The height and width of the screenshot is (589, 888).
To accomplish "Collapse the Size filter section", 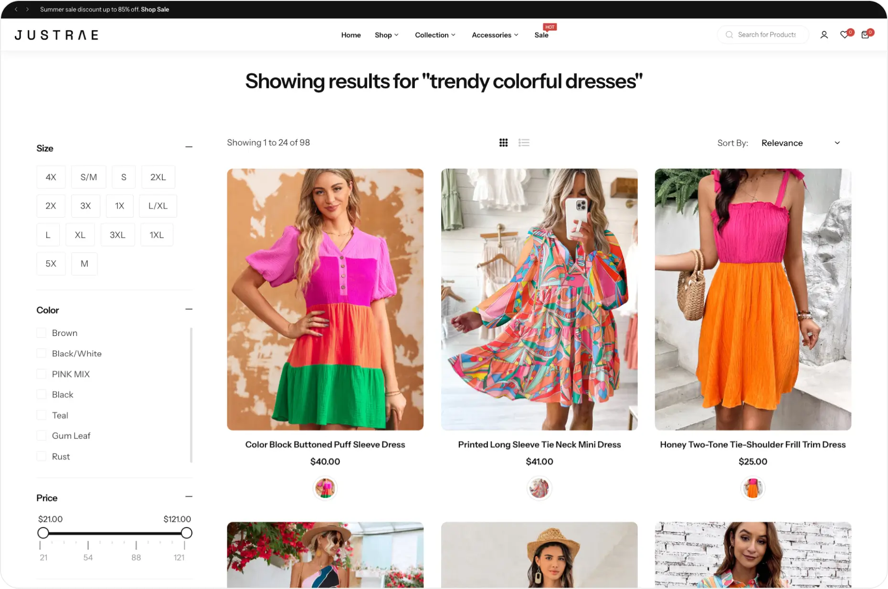I will (x=189, y=147).
